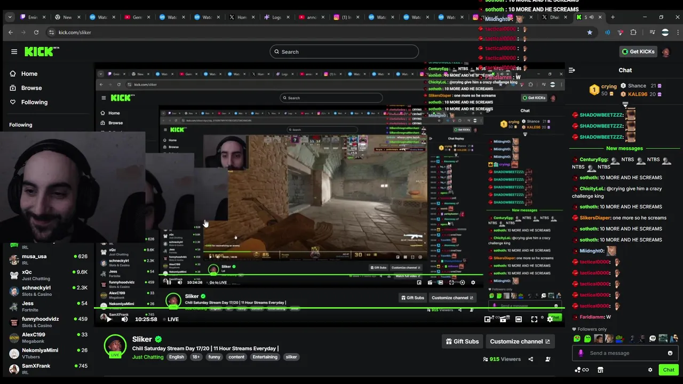
Task: Open the clip creation icon on the player
Action: 503,319
